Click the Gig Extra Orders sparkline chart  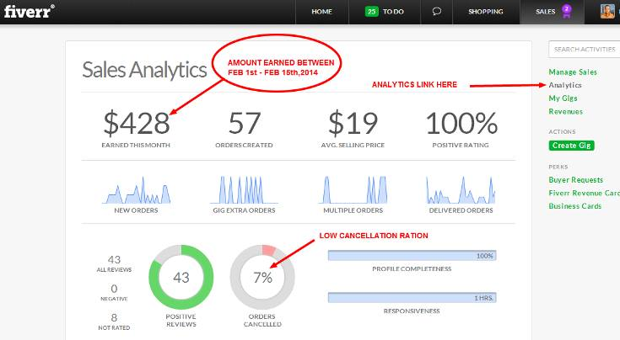click(244, 190)
